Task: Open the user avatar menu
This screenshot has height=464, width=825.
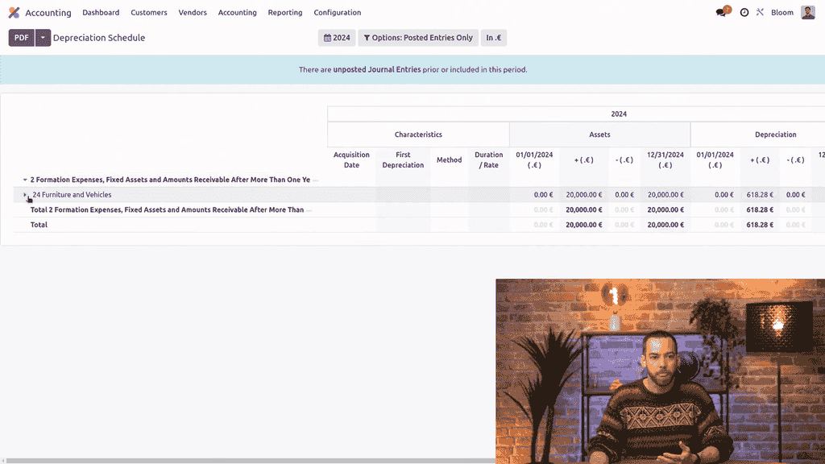Action: tap(807, 13)
